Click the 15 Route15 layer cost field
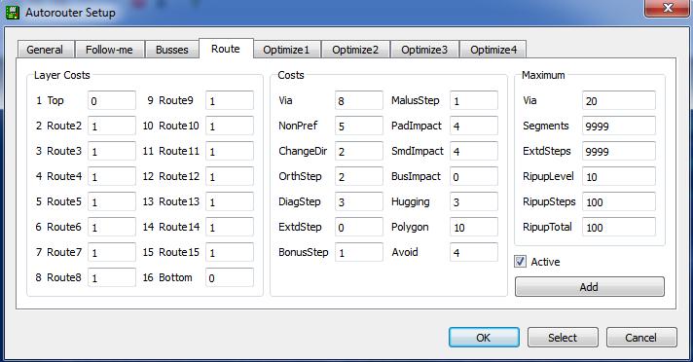 [x=230, y=252]
